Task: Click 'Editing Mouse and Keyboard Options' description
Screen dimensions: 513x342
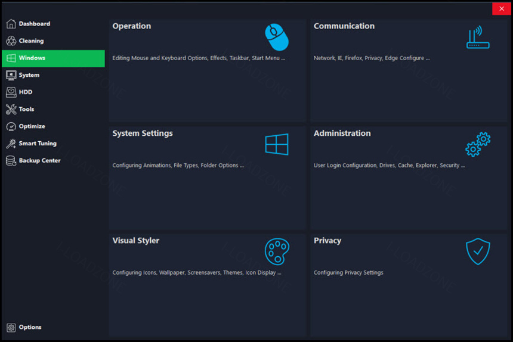Action: click(x=199, y=58)
